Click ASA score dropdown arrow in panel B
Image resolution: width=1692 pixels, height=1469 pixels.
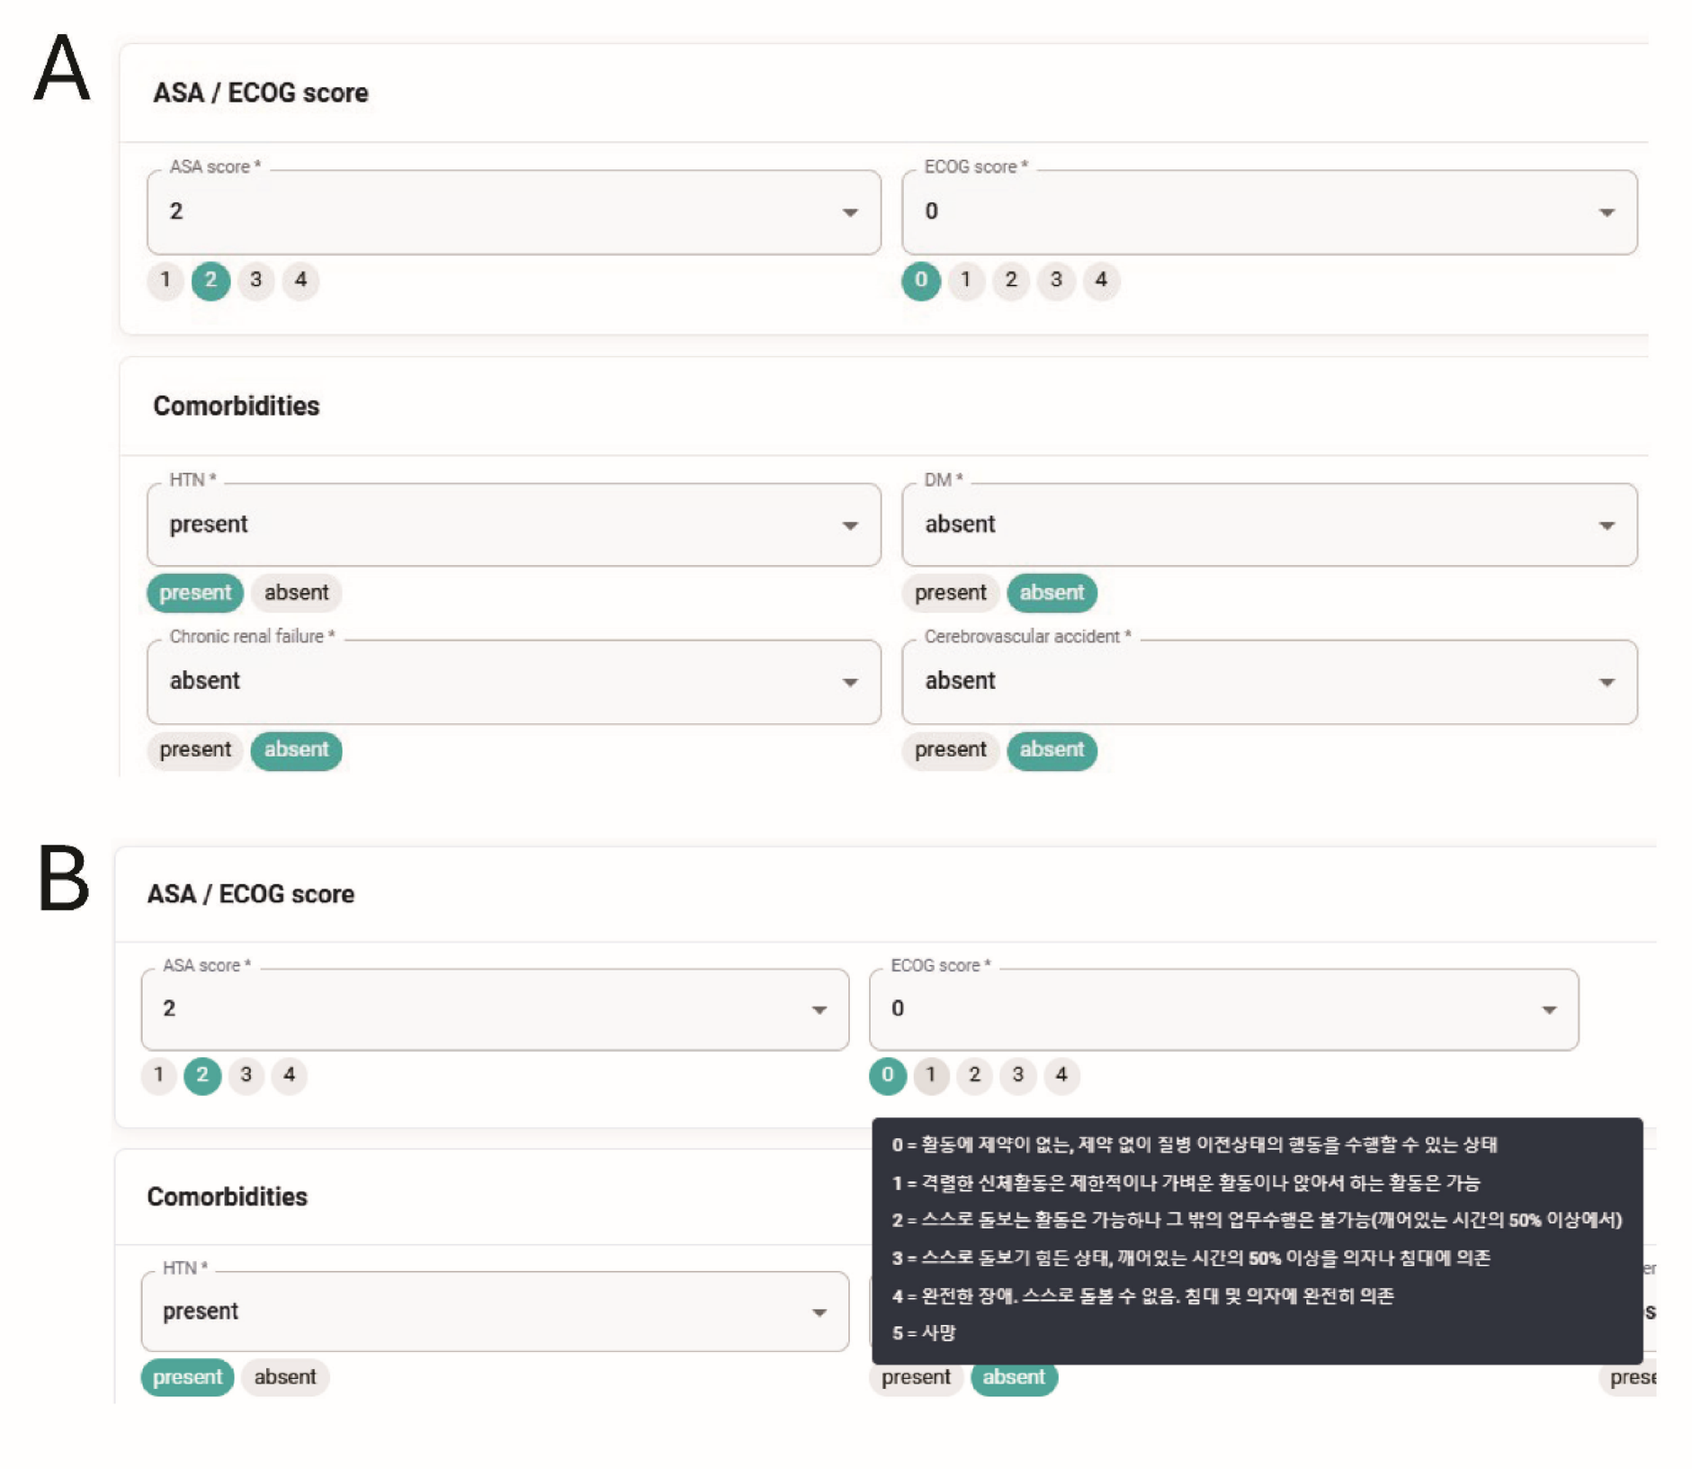pyautogui.click(x=819, y=1010)
